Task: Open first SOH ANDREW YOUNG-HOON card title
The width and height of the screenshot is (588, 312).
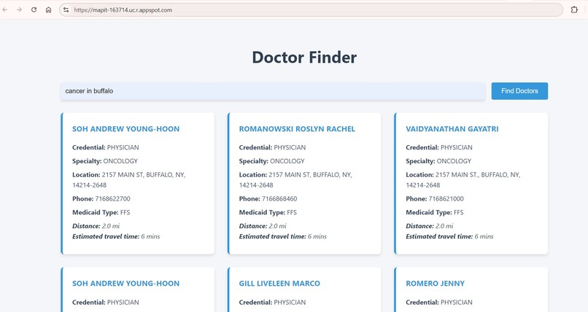Action: tap(126, 129)
